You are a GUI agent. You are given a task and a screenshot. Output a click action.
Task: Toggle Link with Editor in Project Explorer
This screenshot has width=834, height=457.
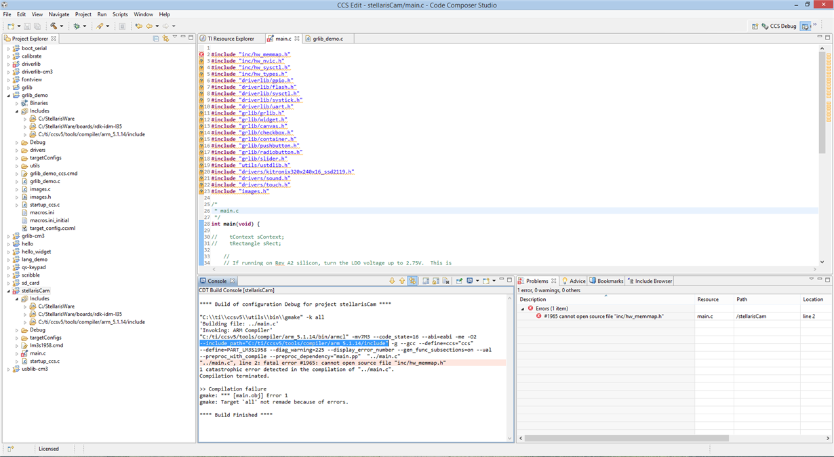pyautogui.click(x=165, y=39)
